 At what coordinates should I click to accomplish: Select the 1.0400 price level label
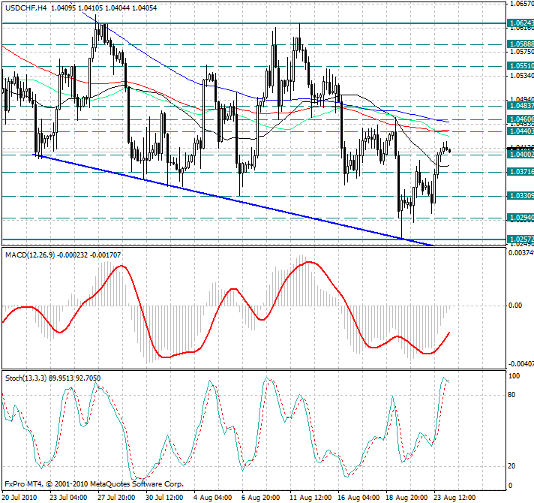tap(520, 155)
